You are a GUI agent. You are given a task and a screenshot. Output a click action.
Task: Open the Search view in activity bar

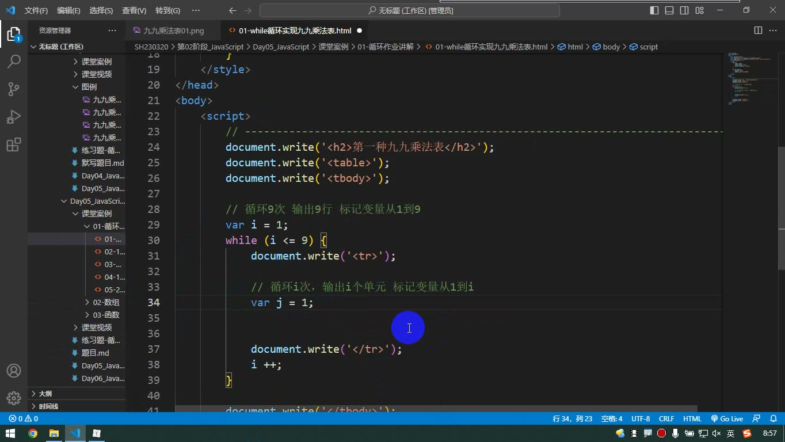click(14, 61)
